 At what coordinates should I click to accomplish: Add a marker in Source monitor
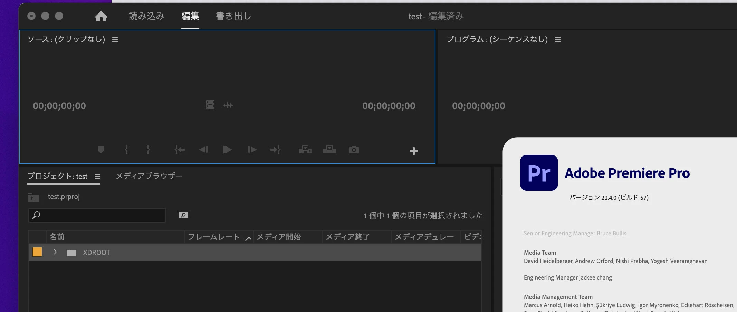pos(100,150)
